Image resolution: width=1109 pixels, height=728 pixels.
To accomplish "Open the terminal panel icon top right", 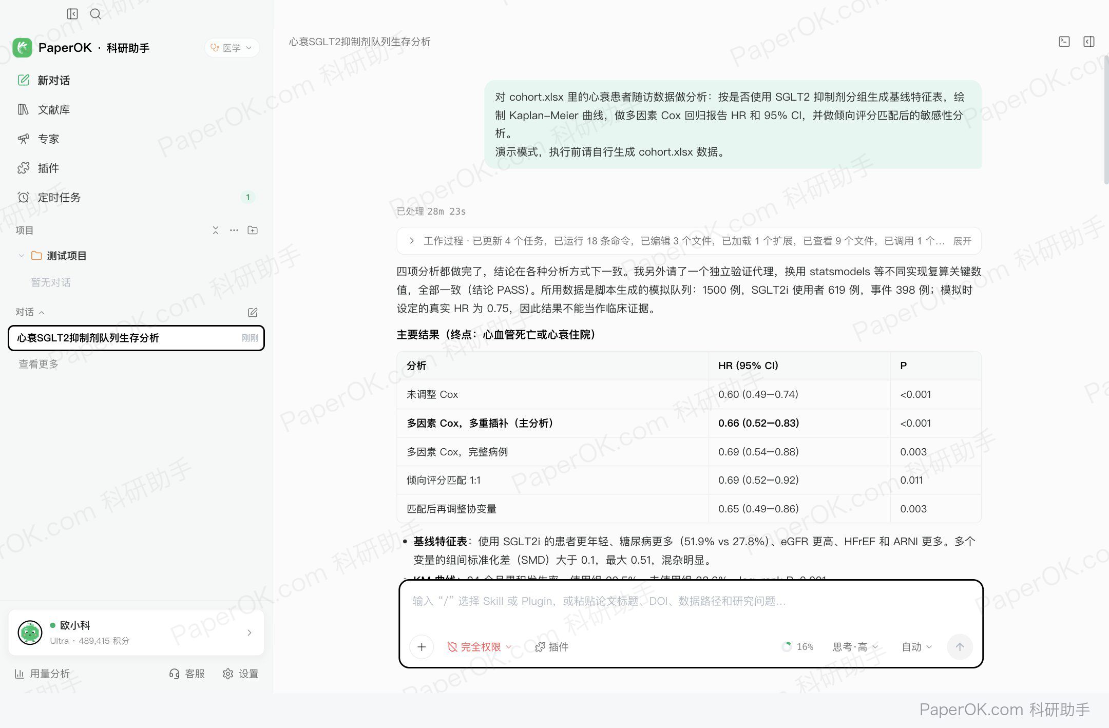I will pos(1064,42).
